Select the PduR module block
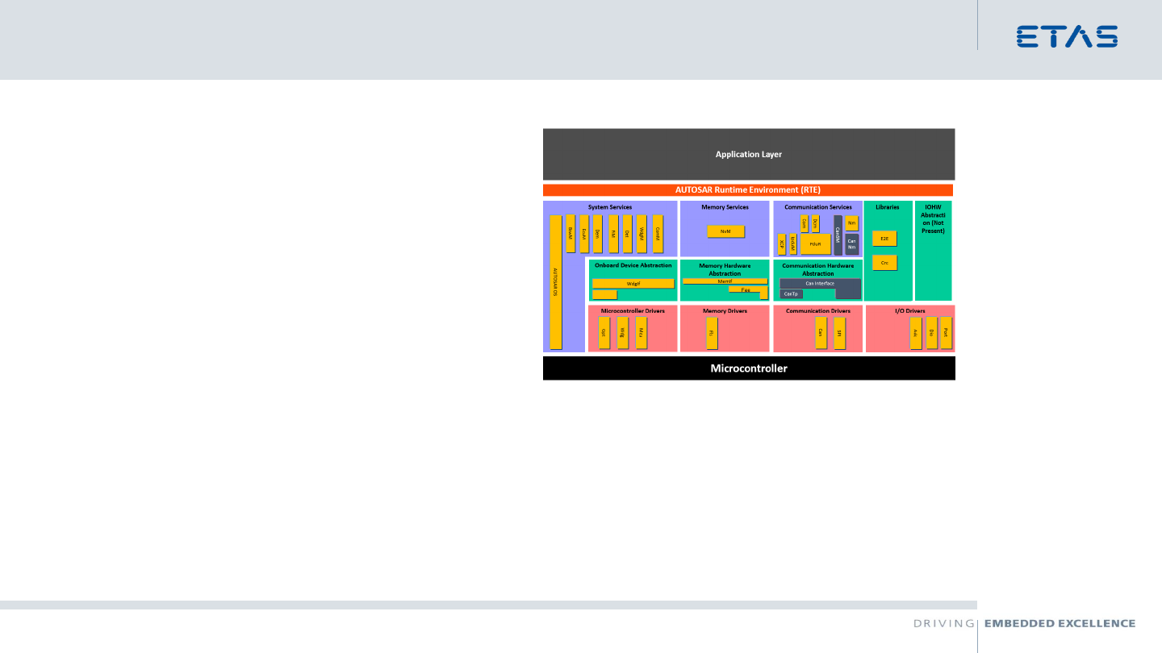 tap(815, 243)
